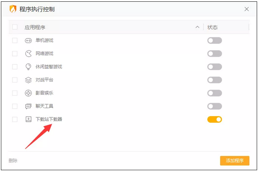Enable the 单机游戏 toggle switch

(214, 40)
